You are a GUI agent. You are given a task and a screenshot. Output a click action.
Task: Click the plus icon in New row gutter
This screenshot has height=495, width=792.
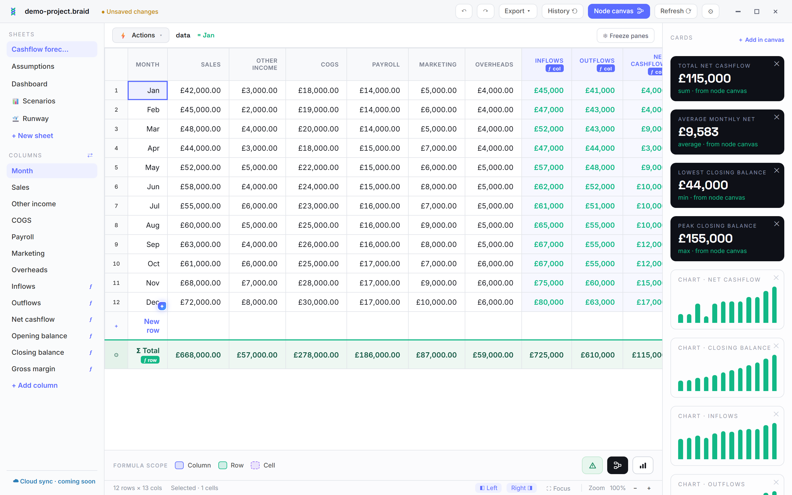click(116, 326)
